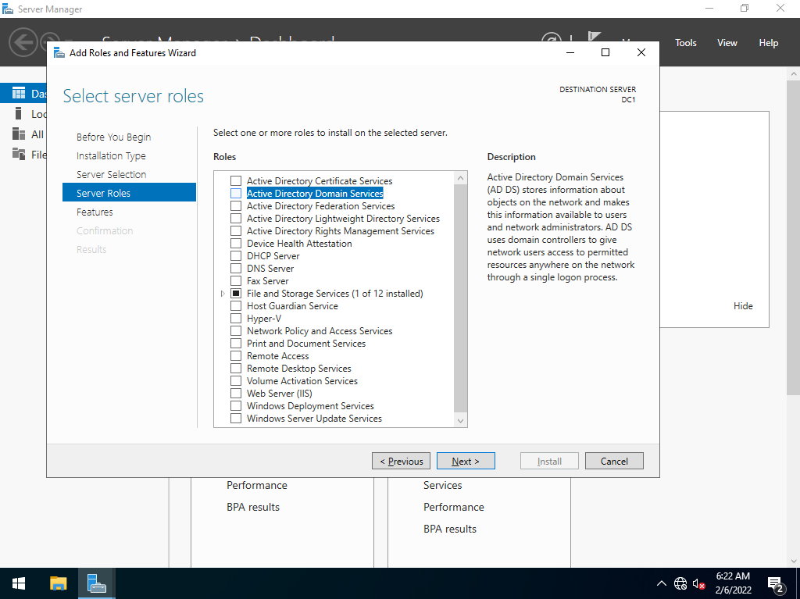Click roles list scroll up arrow
Image resolution: width=800 pixels, height=599 pixels.
[x=460, y=178]
